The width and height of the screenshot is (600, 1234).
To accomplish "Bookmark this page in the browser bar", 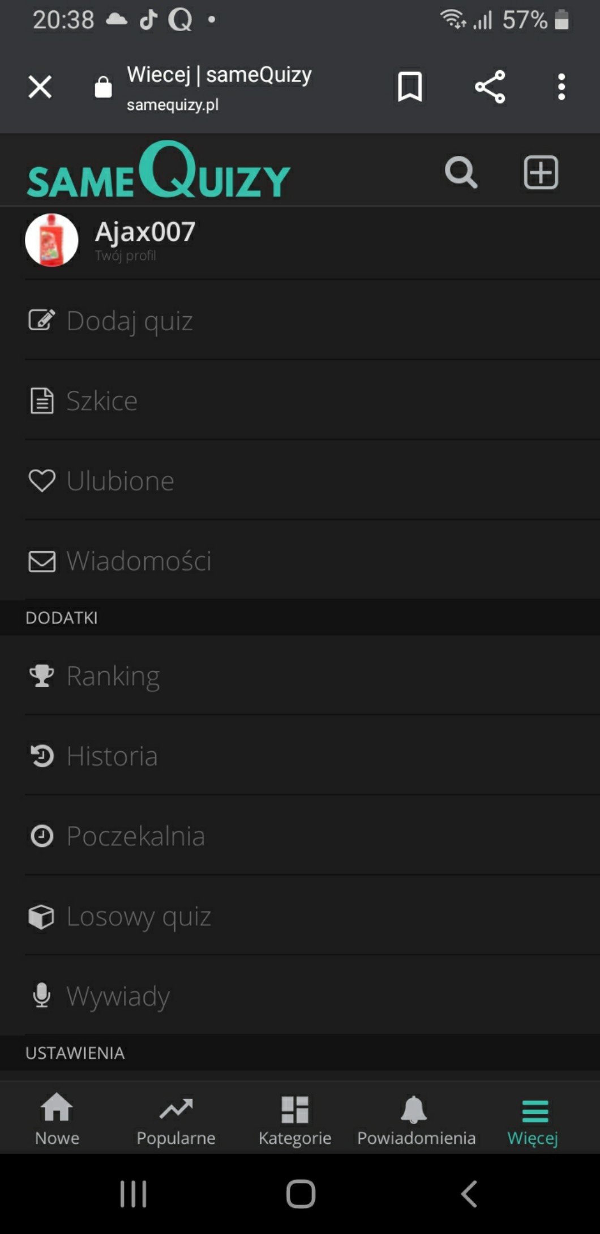I will tap(410, 87).
